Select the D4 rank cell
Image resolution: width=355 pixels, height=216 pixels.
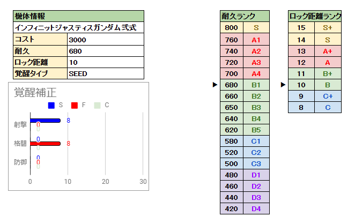pos(256,208)
